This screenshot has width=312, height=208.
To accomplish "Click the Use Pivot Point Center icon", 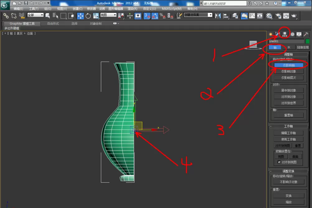I will click(121, 16).
